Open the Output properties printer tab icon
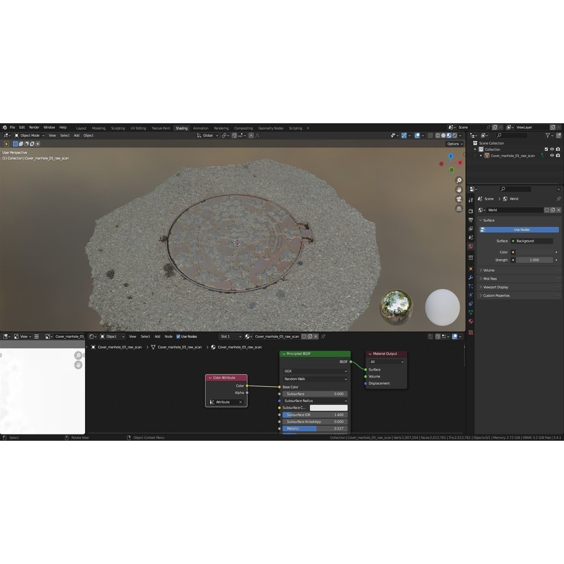This screenshot has height=564, width=564. (471, 220)
